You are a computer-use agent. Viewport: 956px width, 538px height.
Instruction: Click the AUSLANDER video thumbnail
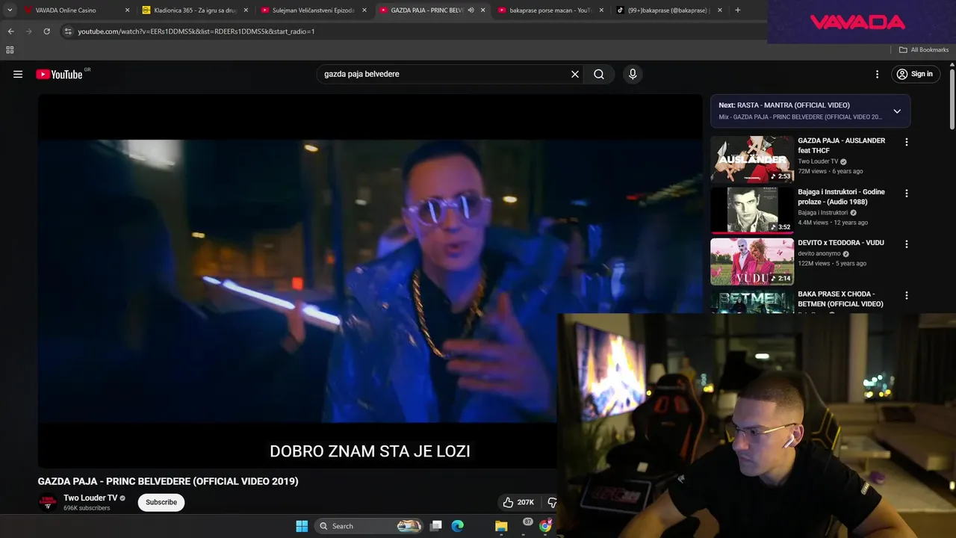pos(752,159)
